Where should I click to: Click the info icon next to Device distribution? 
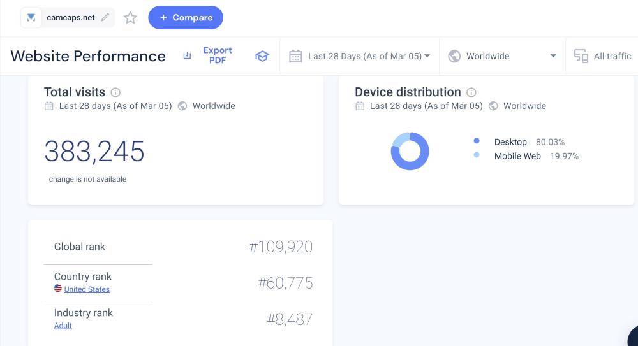[471, 92]
